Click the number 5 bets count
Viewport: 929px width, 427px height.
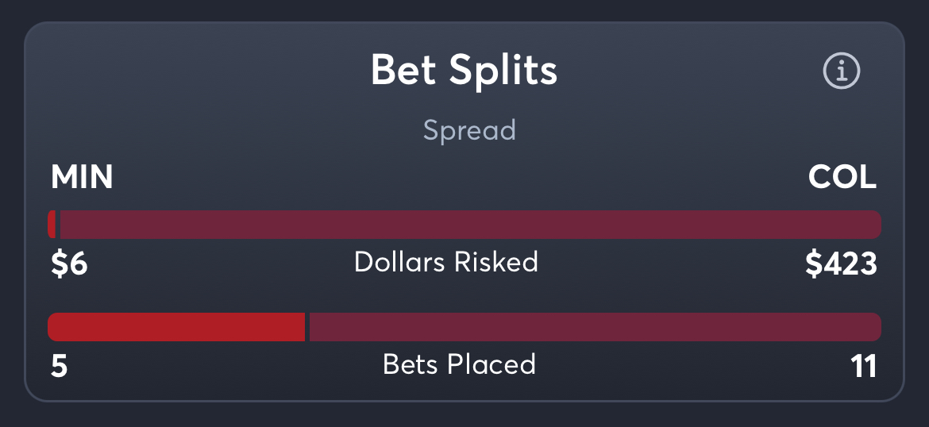[59, 367]
